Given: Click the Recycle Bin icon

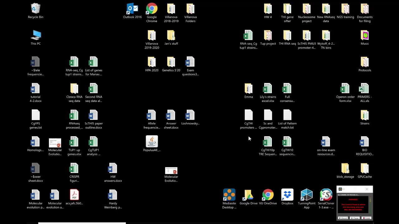Looking at the screenshot, I should (36, 9).
